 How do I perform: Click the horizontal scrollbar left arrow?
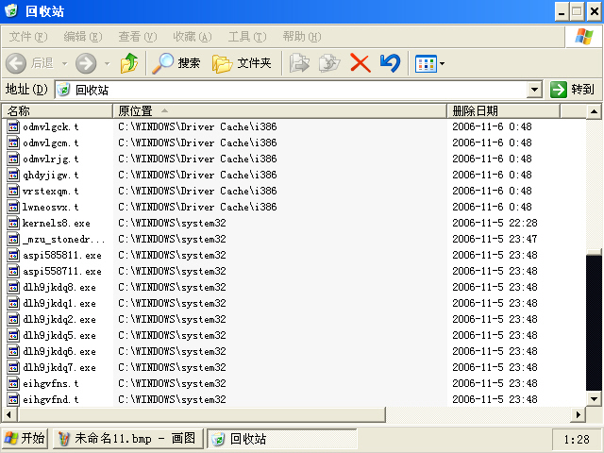[8, 415]
